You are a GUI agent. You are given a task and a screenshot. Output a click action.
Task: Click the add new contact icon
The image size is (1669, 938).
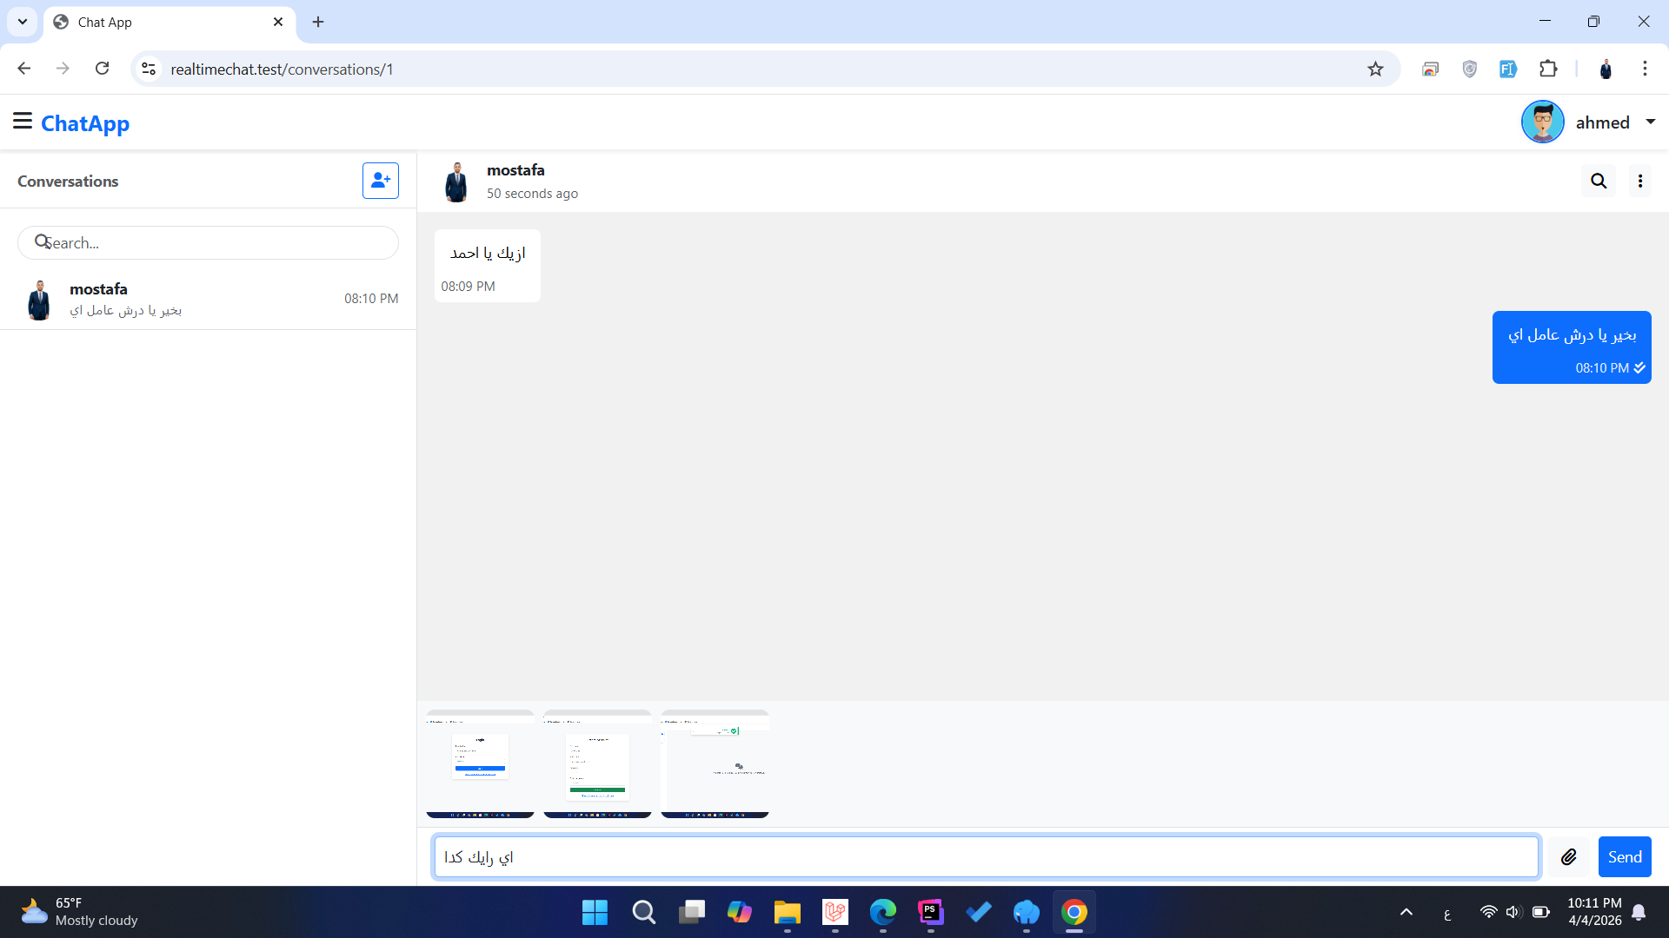(380, 181)
